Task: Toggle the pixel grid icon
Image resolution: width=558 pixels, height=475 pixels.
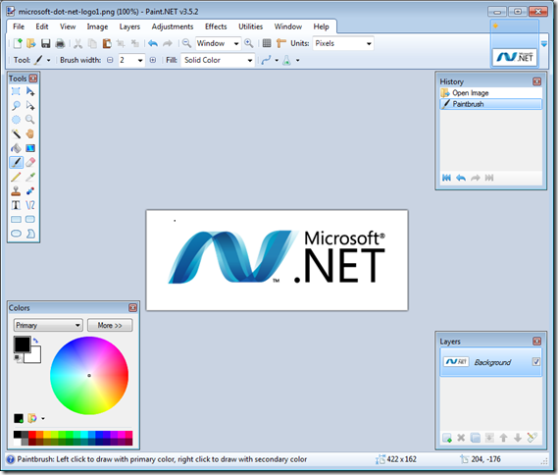Action: tap(267, 43)
